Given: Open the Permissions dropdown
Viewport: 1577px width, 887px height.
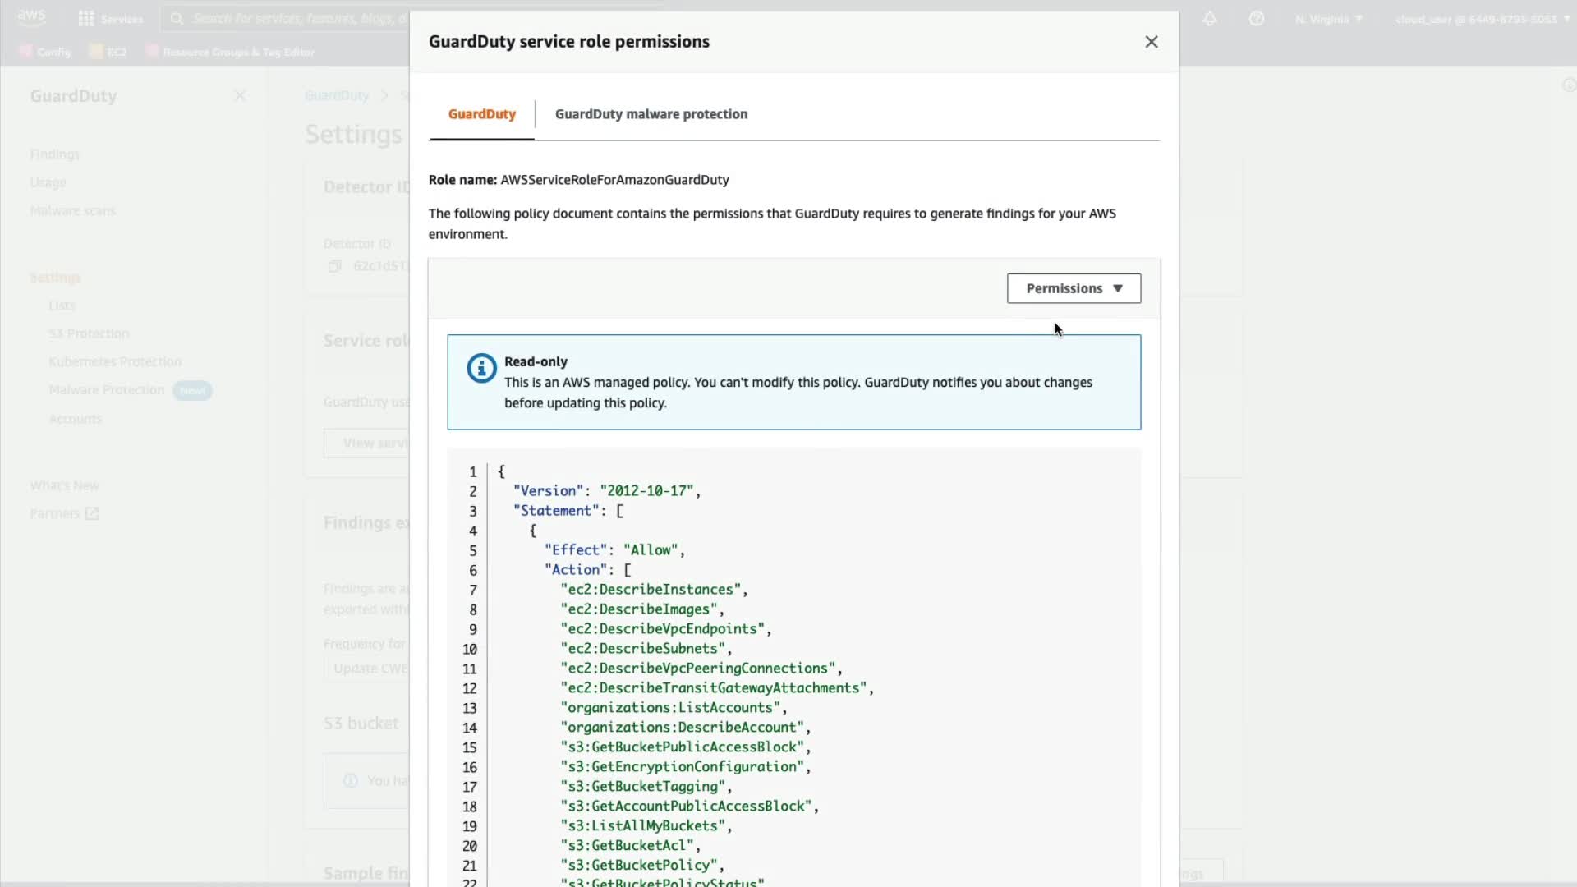Looking at the screenshot, I should tap(1074, 288).
